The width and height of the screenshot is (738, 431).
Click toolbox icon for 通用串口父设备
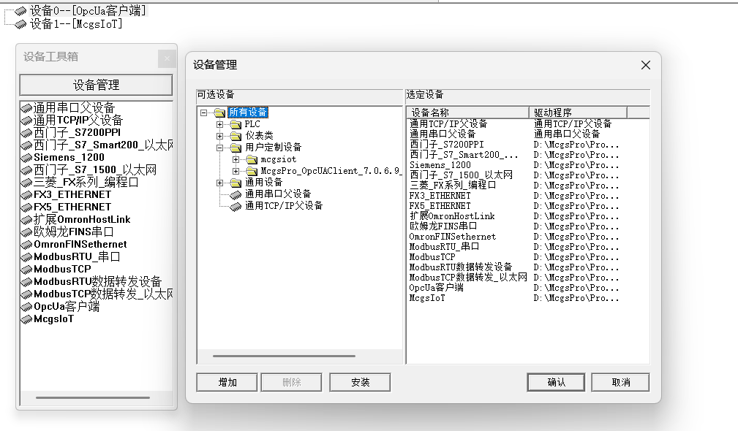27,108
